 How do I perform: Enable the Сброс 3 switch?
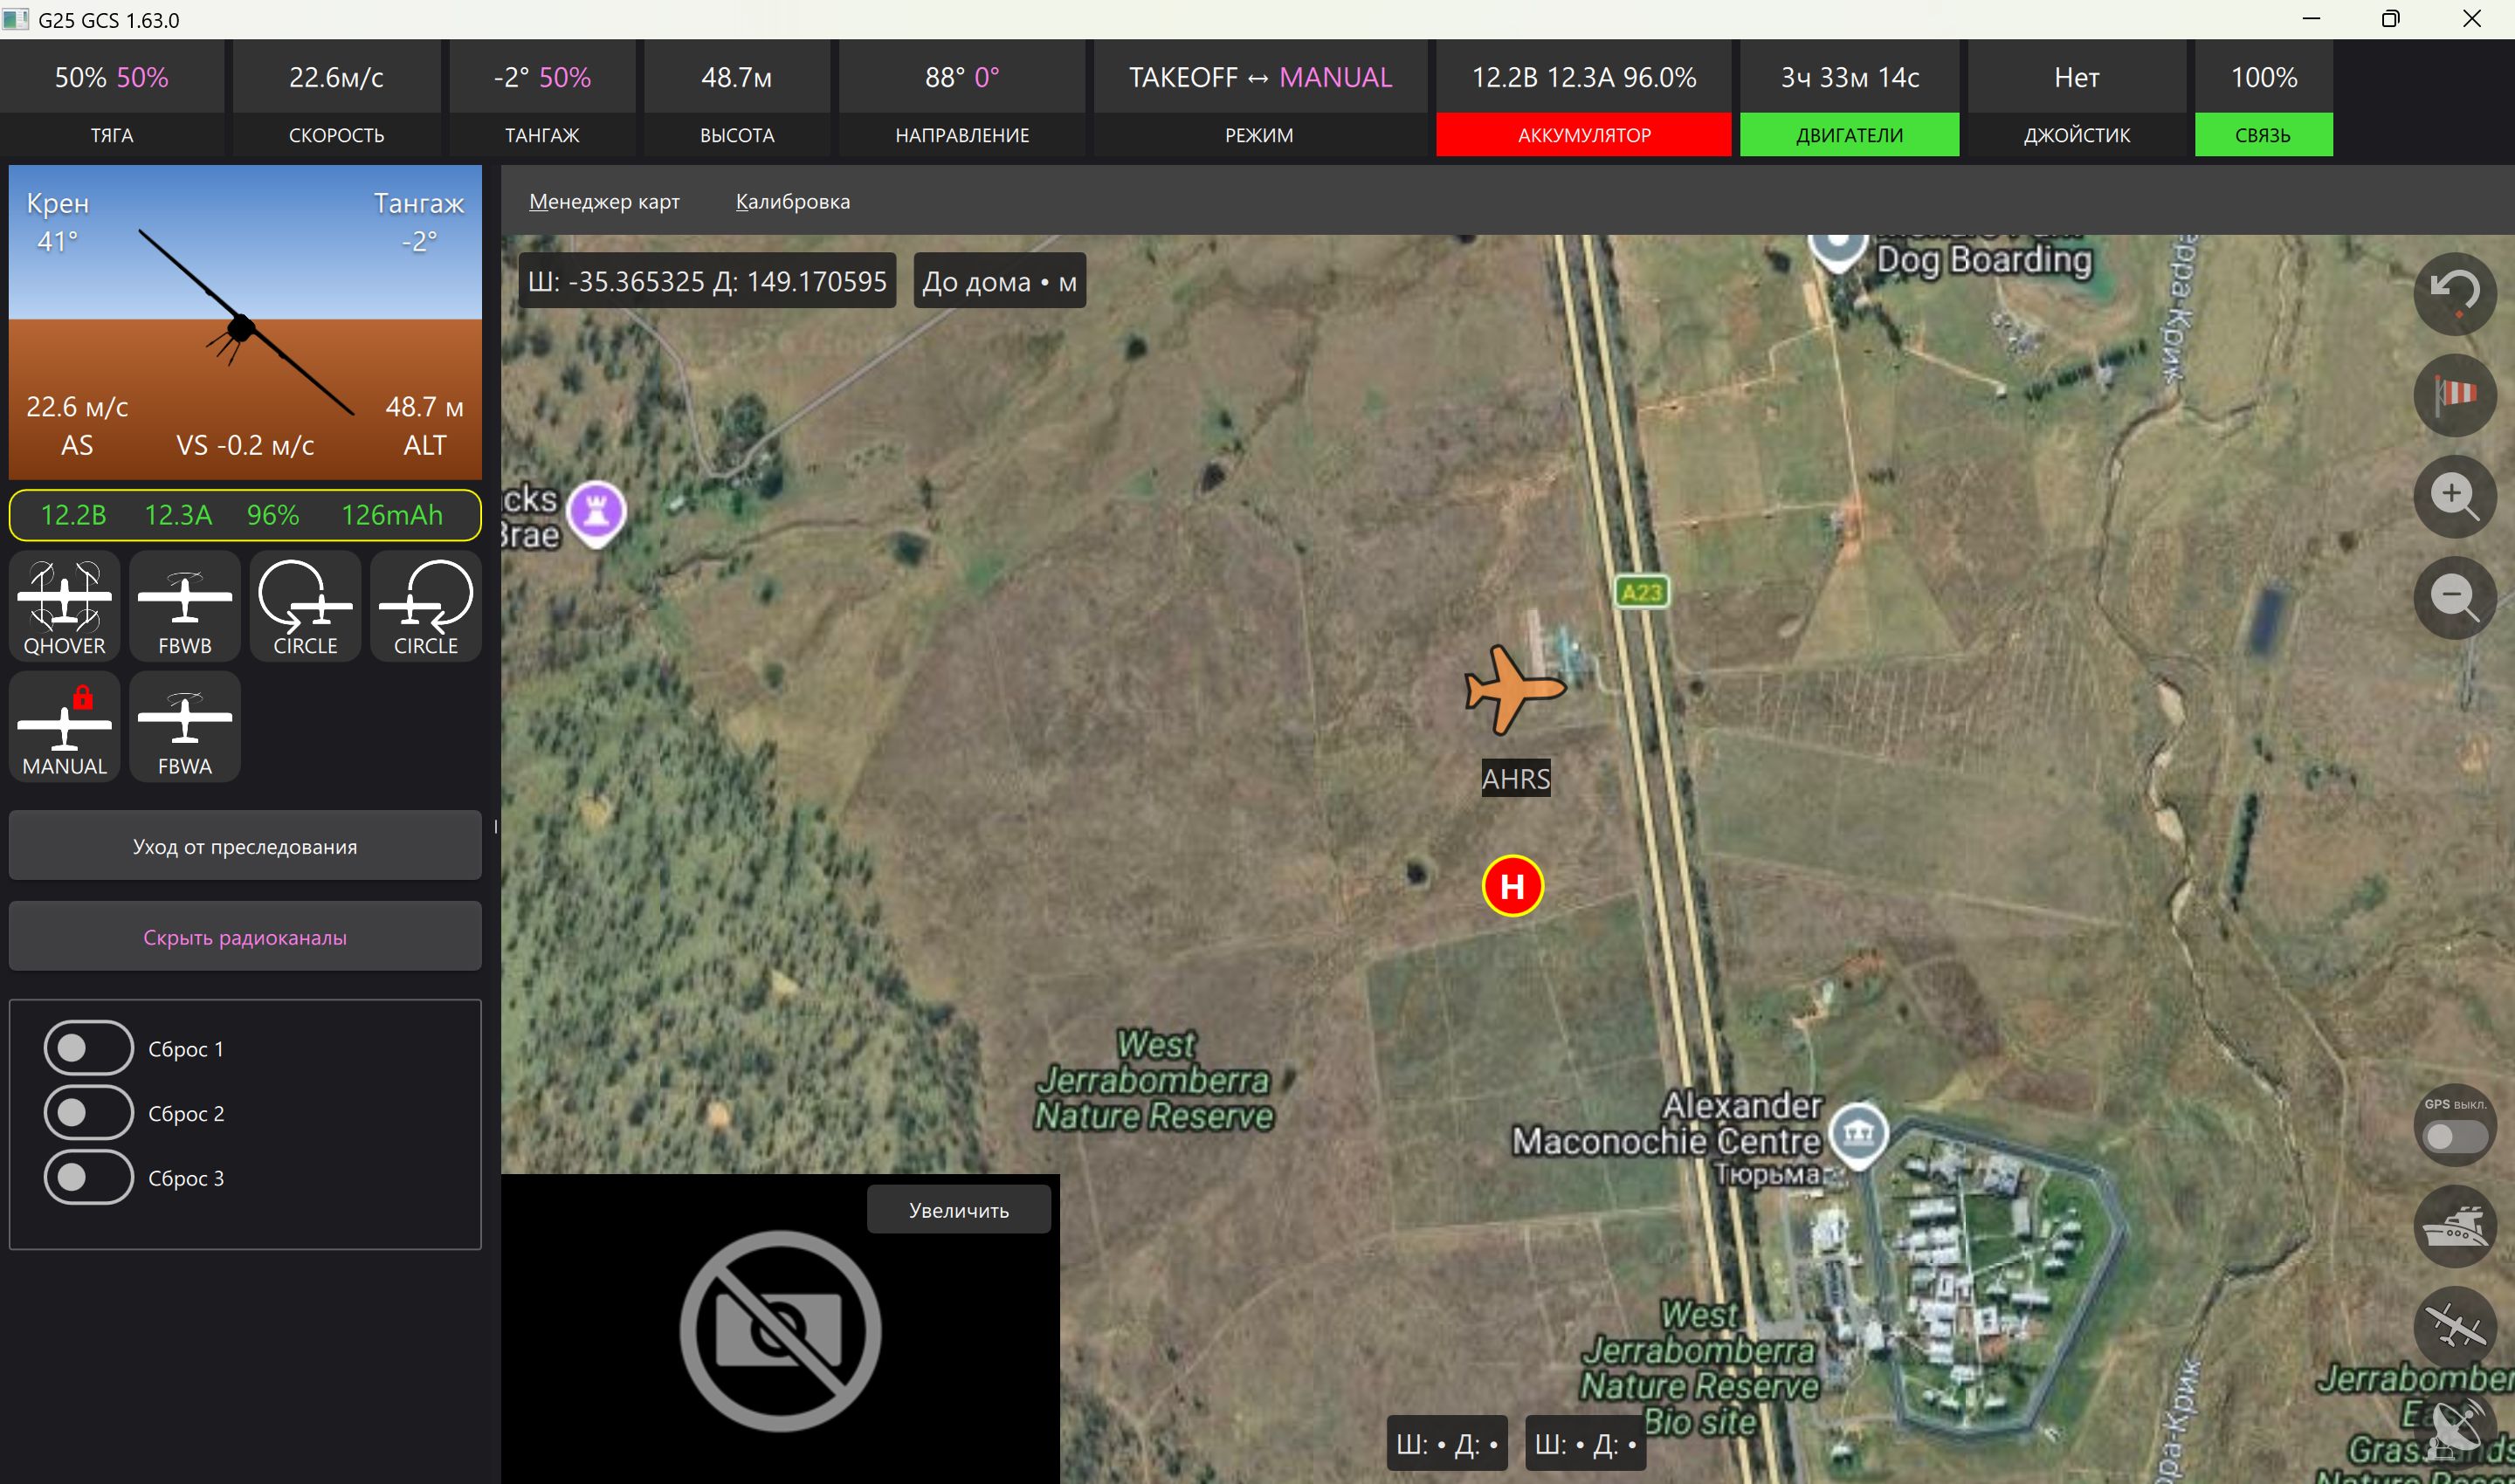(x=88, y=1177)
